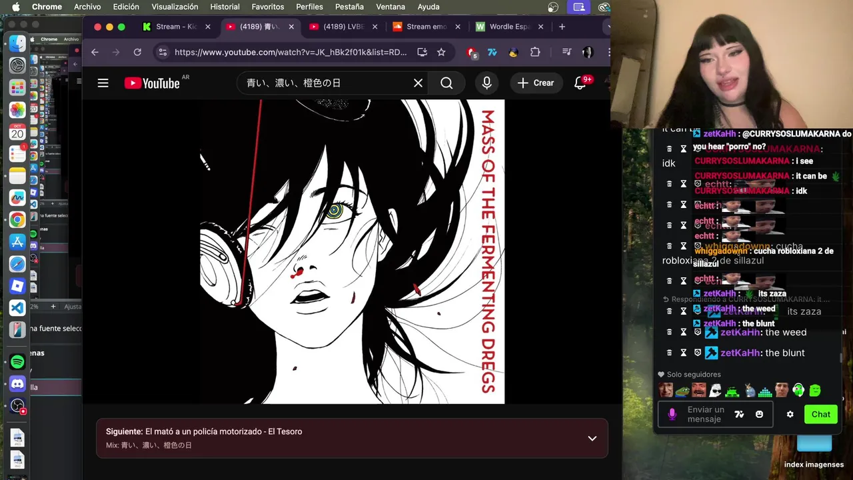Open the Perfiles menu

309,7
